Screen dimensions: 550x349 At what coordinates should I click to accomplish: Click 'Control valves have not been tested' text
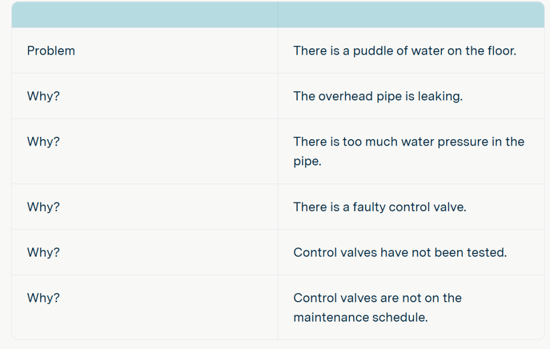click(400, 252)
